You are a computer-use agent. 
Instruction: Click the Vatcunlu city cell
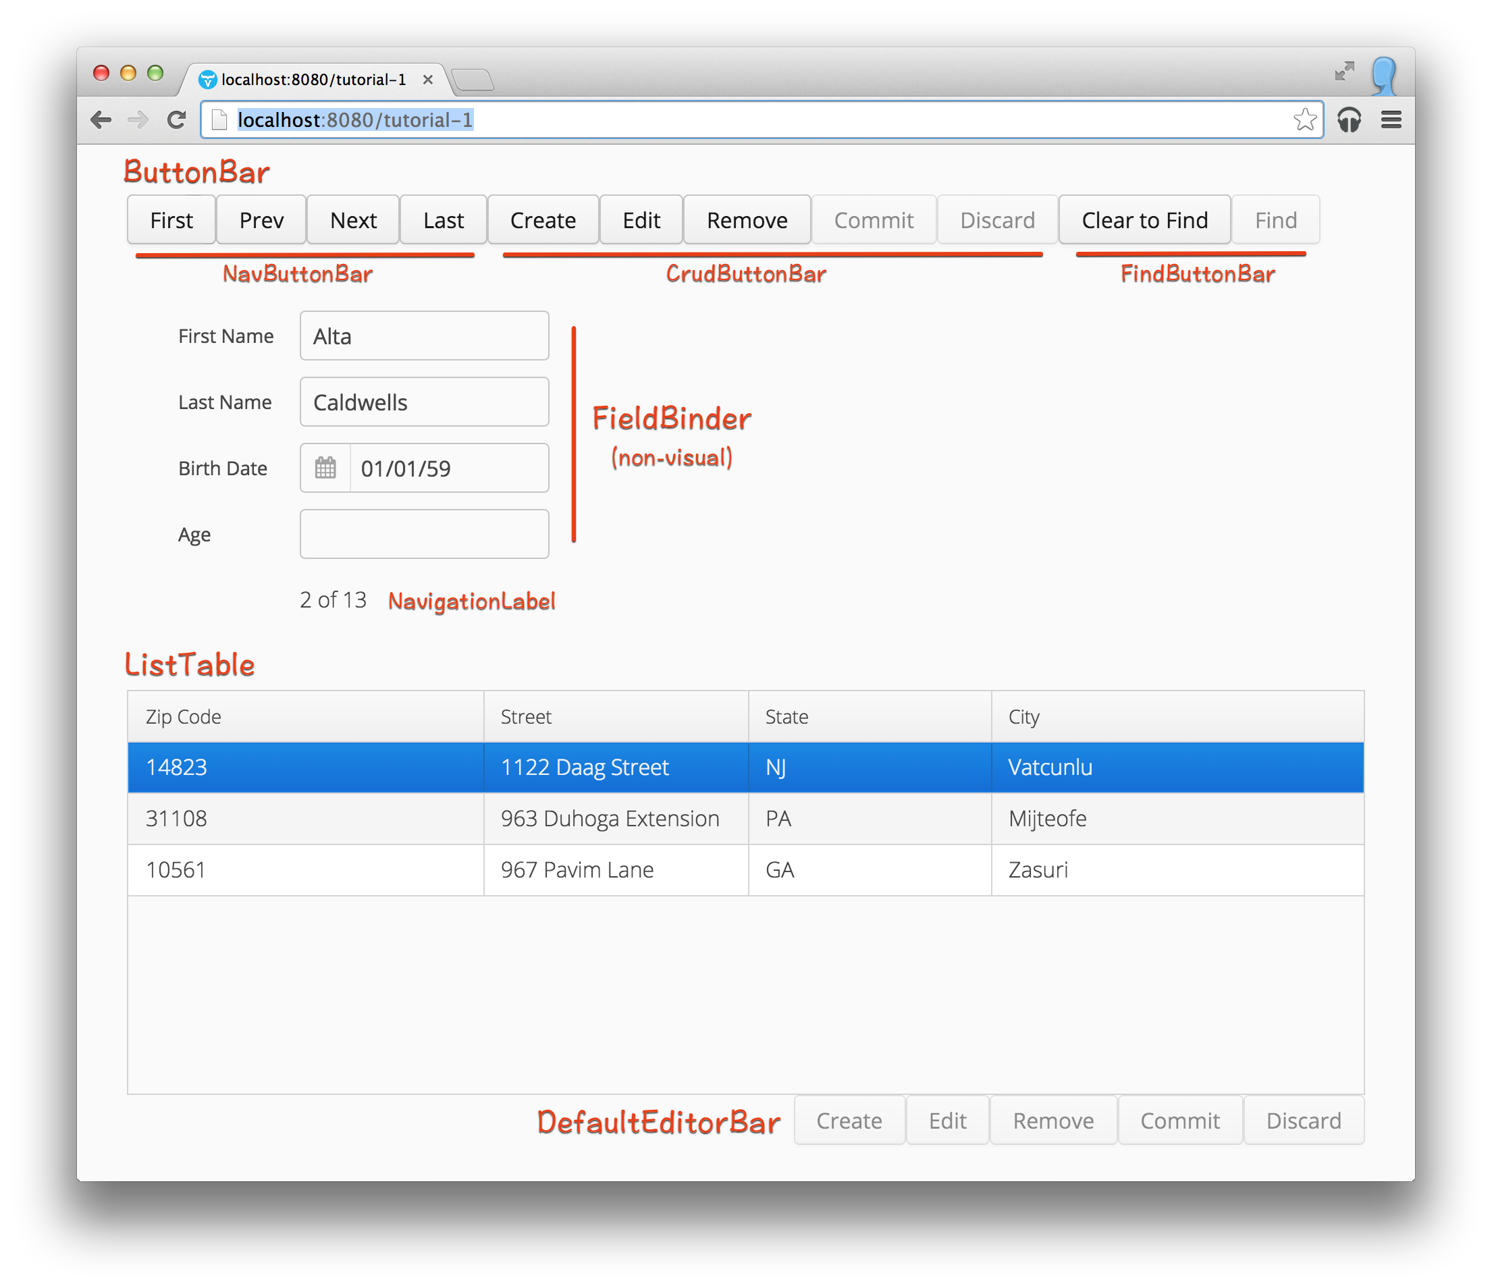1178,768
